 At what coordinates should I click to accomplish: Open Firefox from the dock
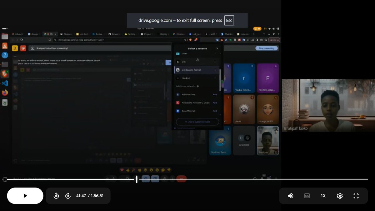pyautogui.click(x=5, y=93)
